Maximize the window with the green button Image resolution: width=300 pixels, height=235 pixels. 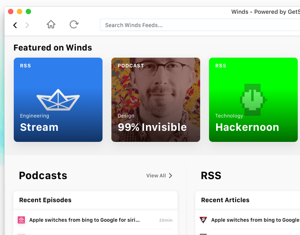[x=28, y=12]
